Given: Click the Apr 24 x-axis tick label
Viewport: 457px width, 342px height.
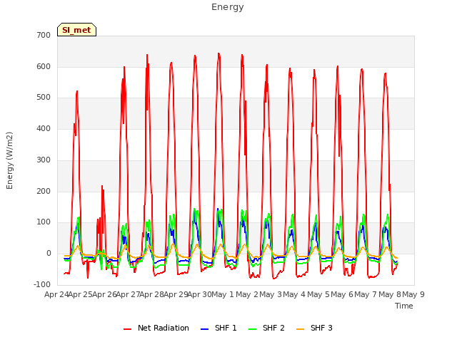Looking at the screenshot, I should [x=56, y=294].
